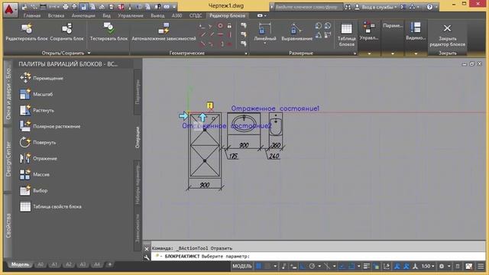489x275 pixels.
Task: Click the keyword search field in title bar
Action: click(308, 7)
